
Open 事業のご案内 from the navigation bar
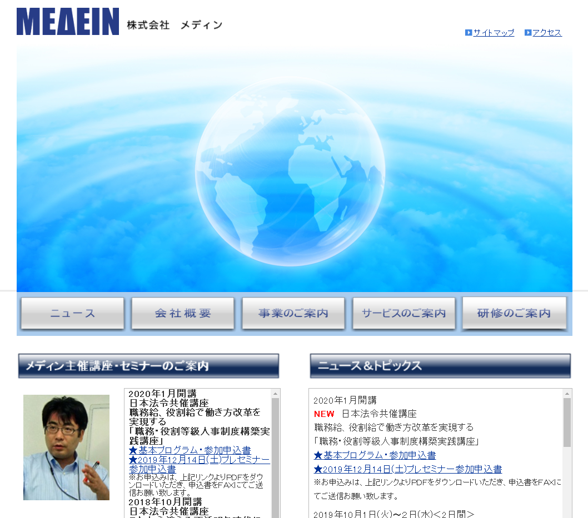click(293, 313)
